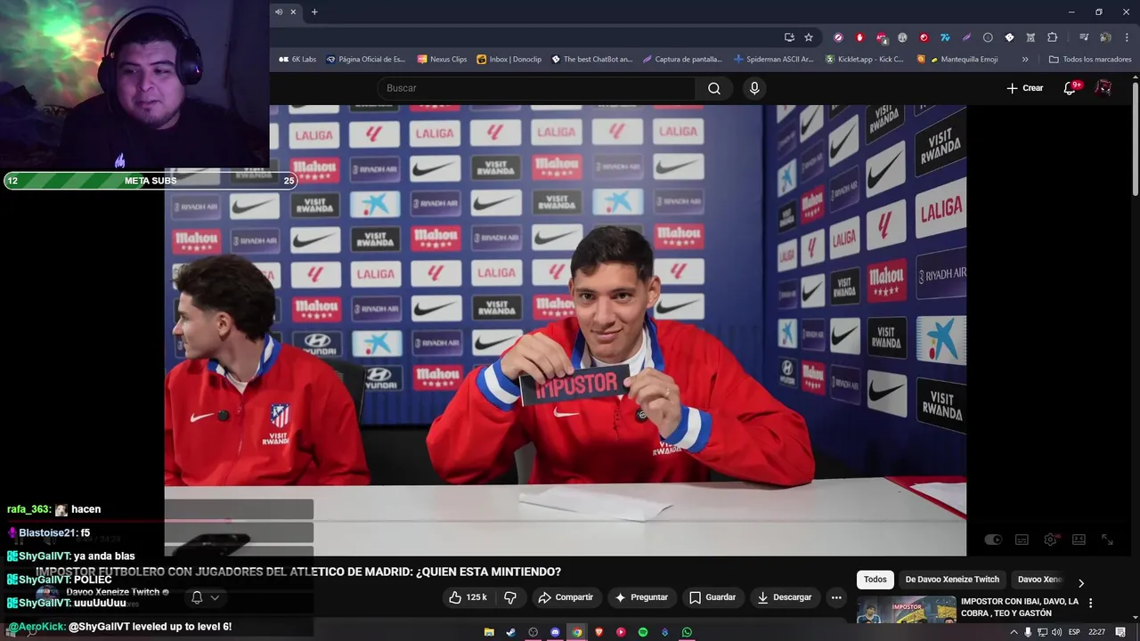
Task: Click the Compartir button
Action: pos(566,597)
